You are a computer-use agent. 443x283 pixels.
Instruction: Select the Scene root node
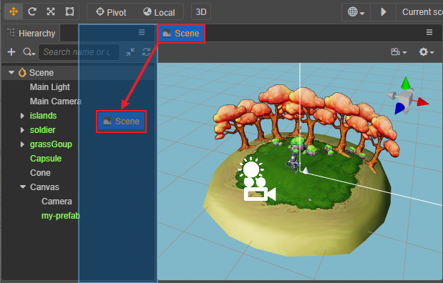42,72
